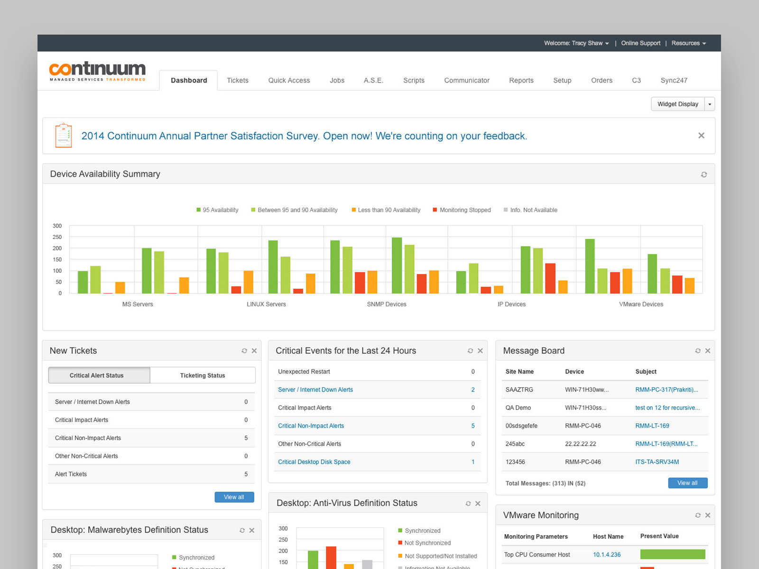Open the Resources dropdown

coord(688,43)
